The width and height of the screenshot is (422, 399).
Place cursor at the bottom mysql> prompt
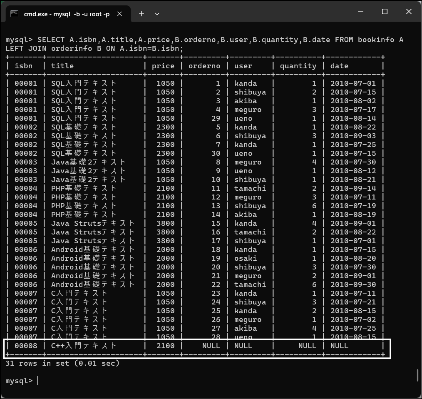(37, 381)
